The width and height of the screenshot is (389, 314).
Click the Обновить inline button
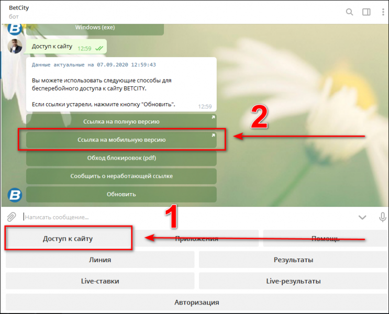(x=121, y=194)
